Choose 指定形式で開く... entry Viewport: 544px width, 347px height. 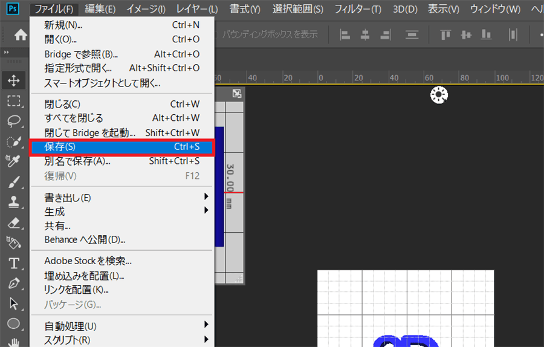[x=121, y=68]
